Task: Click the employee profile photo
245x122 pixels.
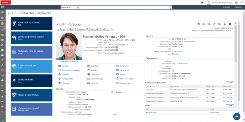Action: coord(69,46)
